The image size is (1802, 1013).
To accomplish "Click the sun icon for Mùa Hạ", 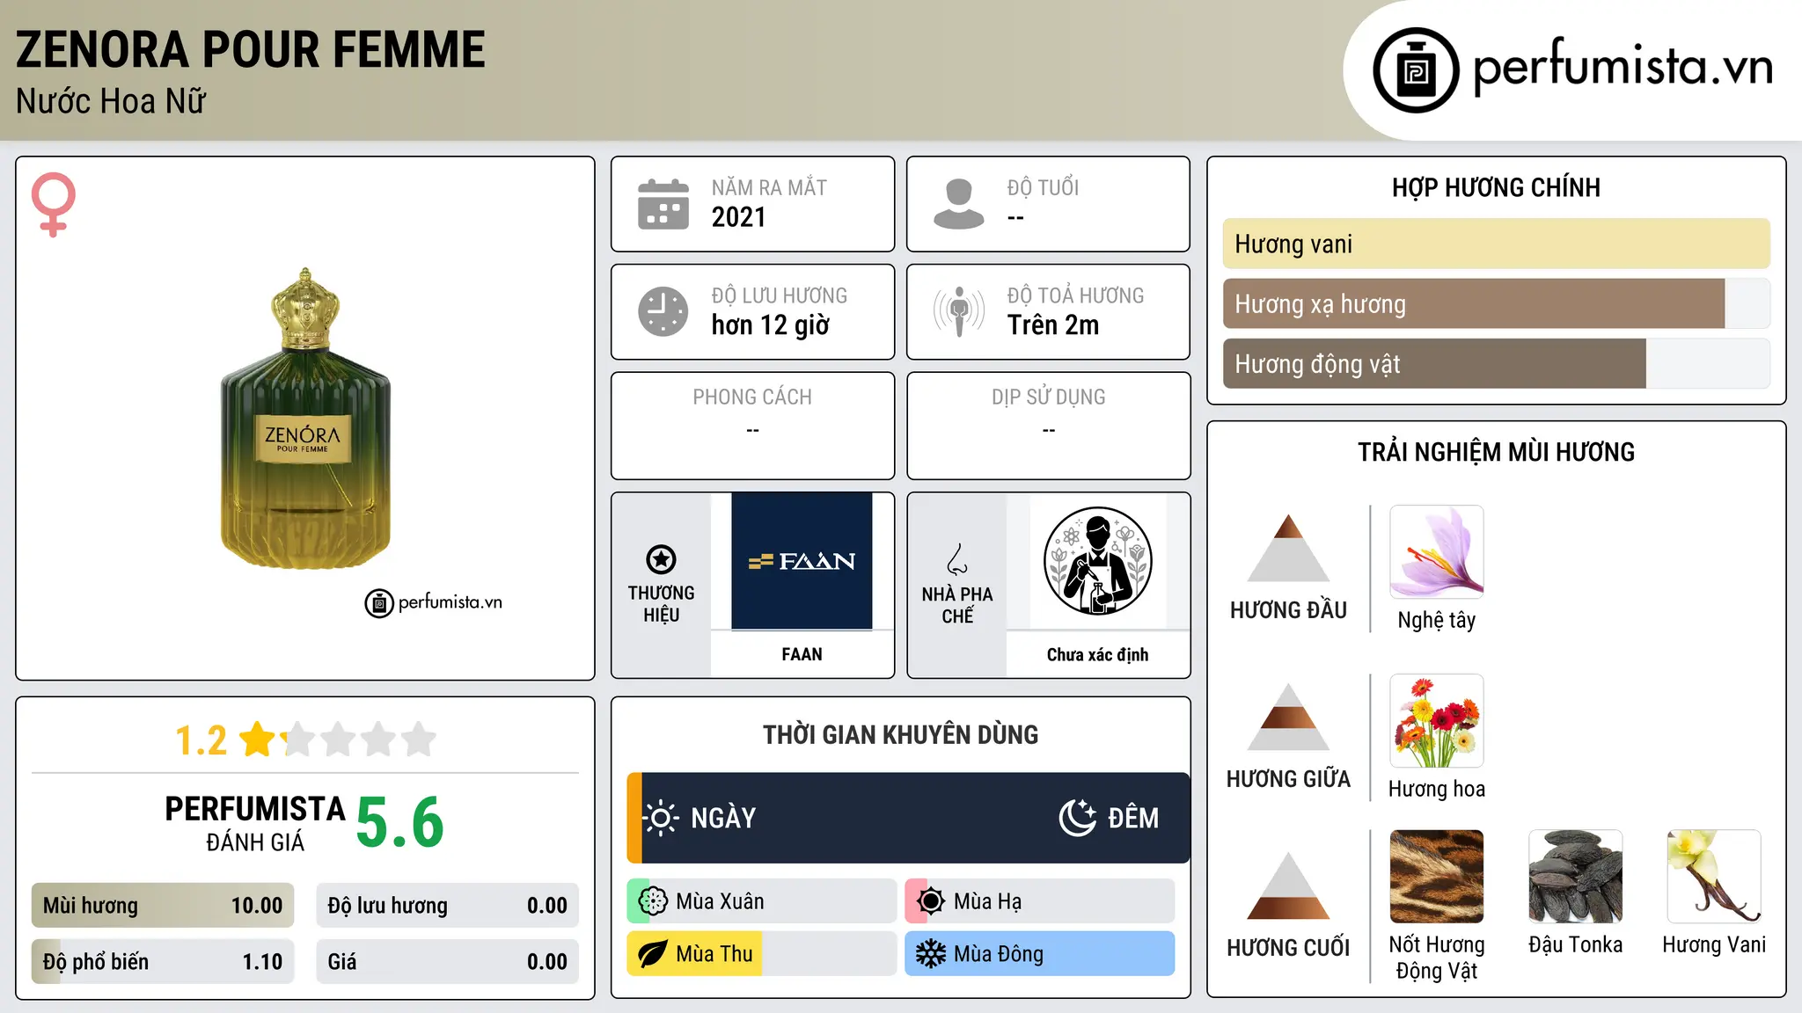I will pyautogui.click(x=931, y=901).
